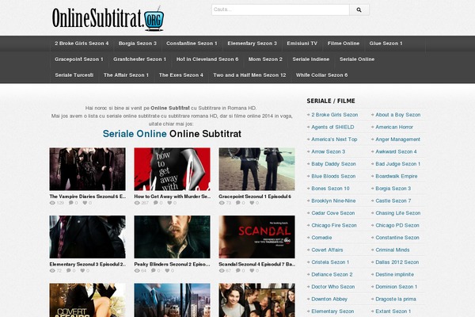Open Downton Abbey sidebar link
Screen dimensions: 475x317
pyautogui.click(x=329, y=299)
